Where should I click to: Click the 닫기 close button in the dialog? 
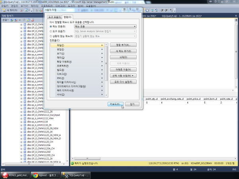point(132,104)
